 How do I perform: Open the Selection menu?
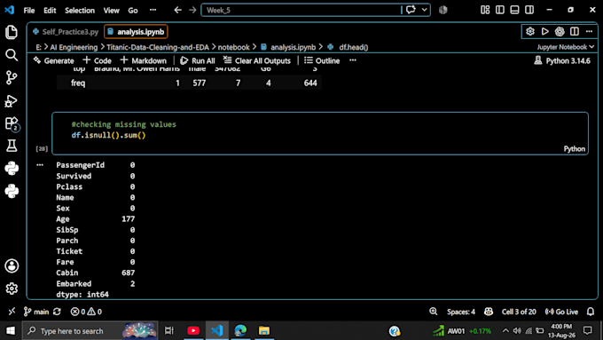(80, 11)
